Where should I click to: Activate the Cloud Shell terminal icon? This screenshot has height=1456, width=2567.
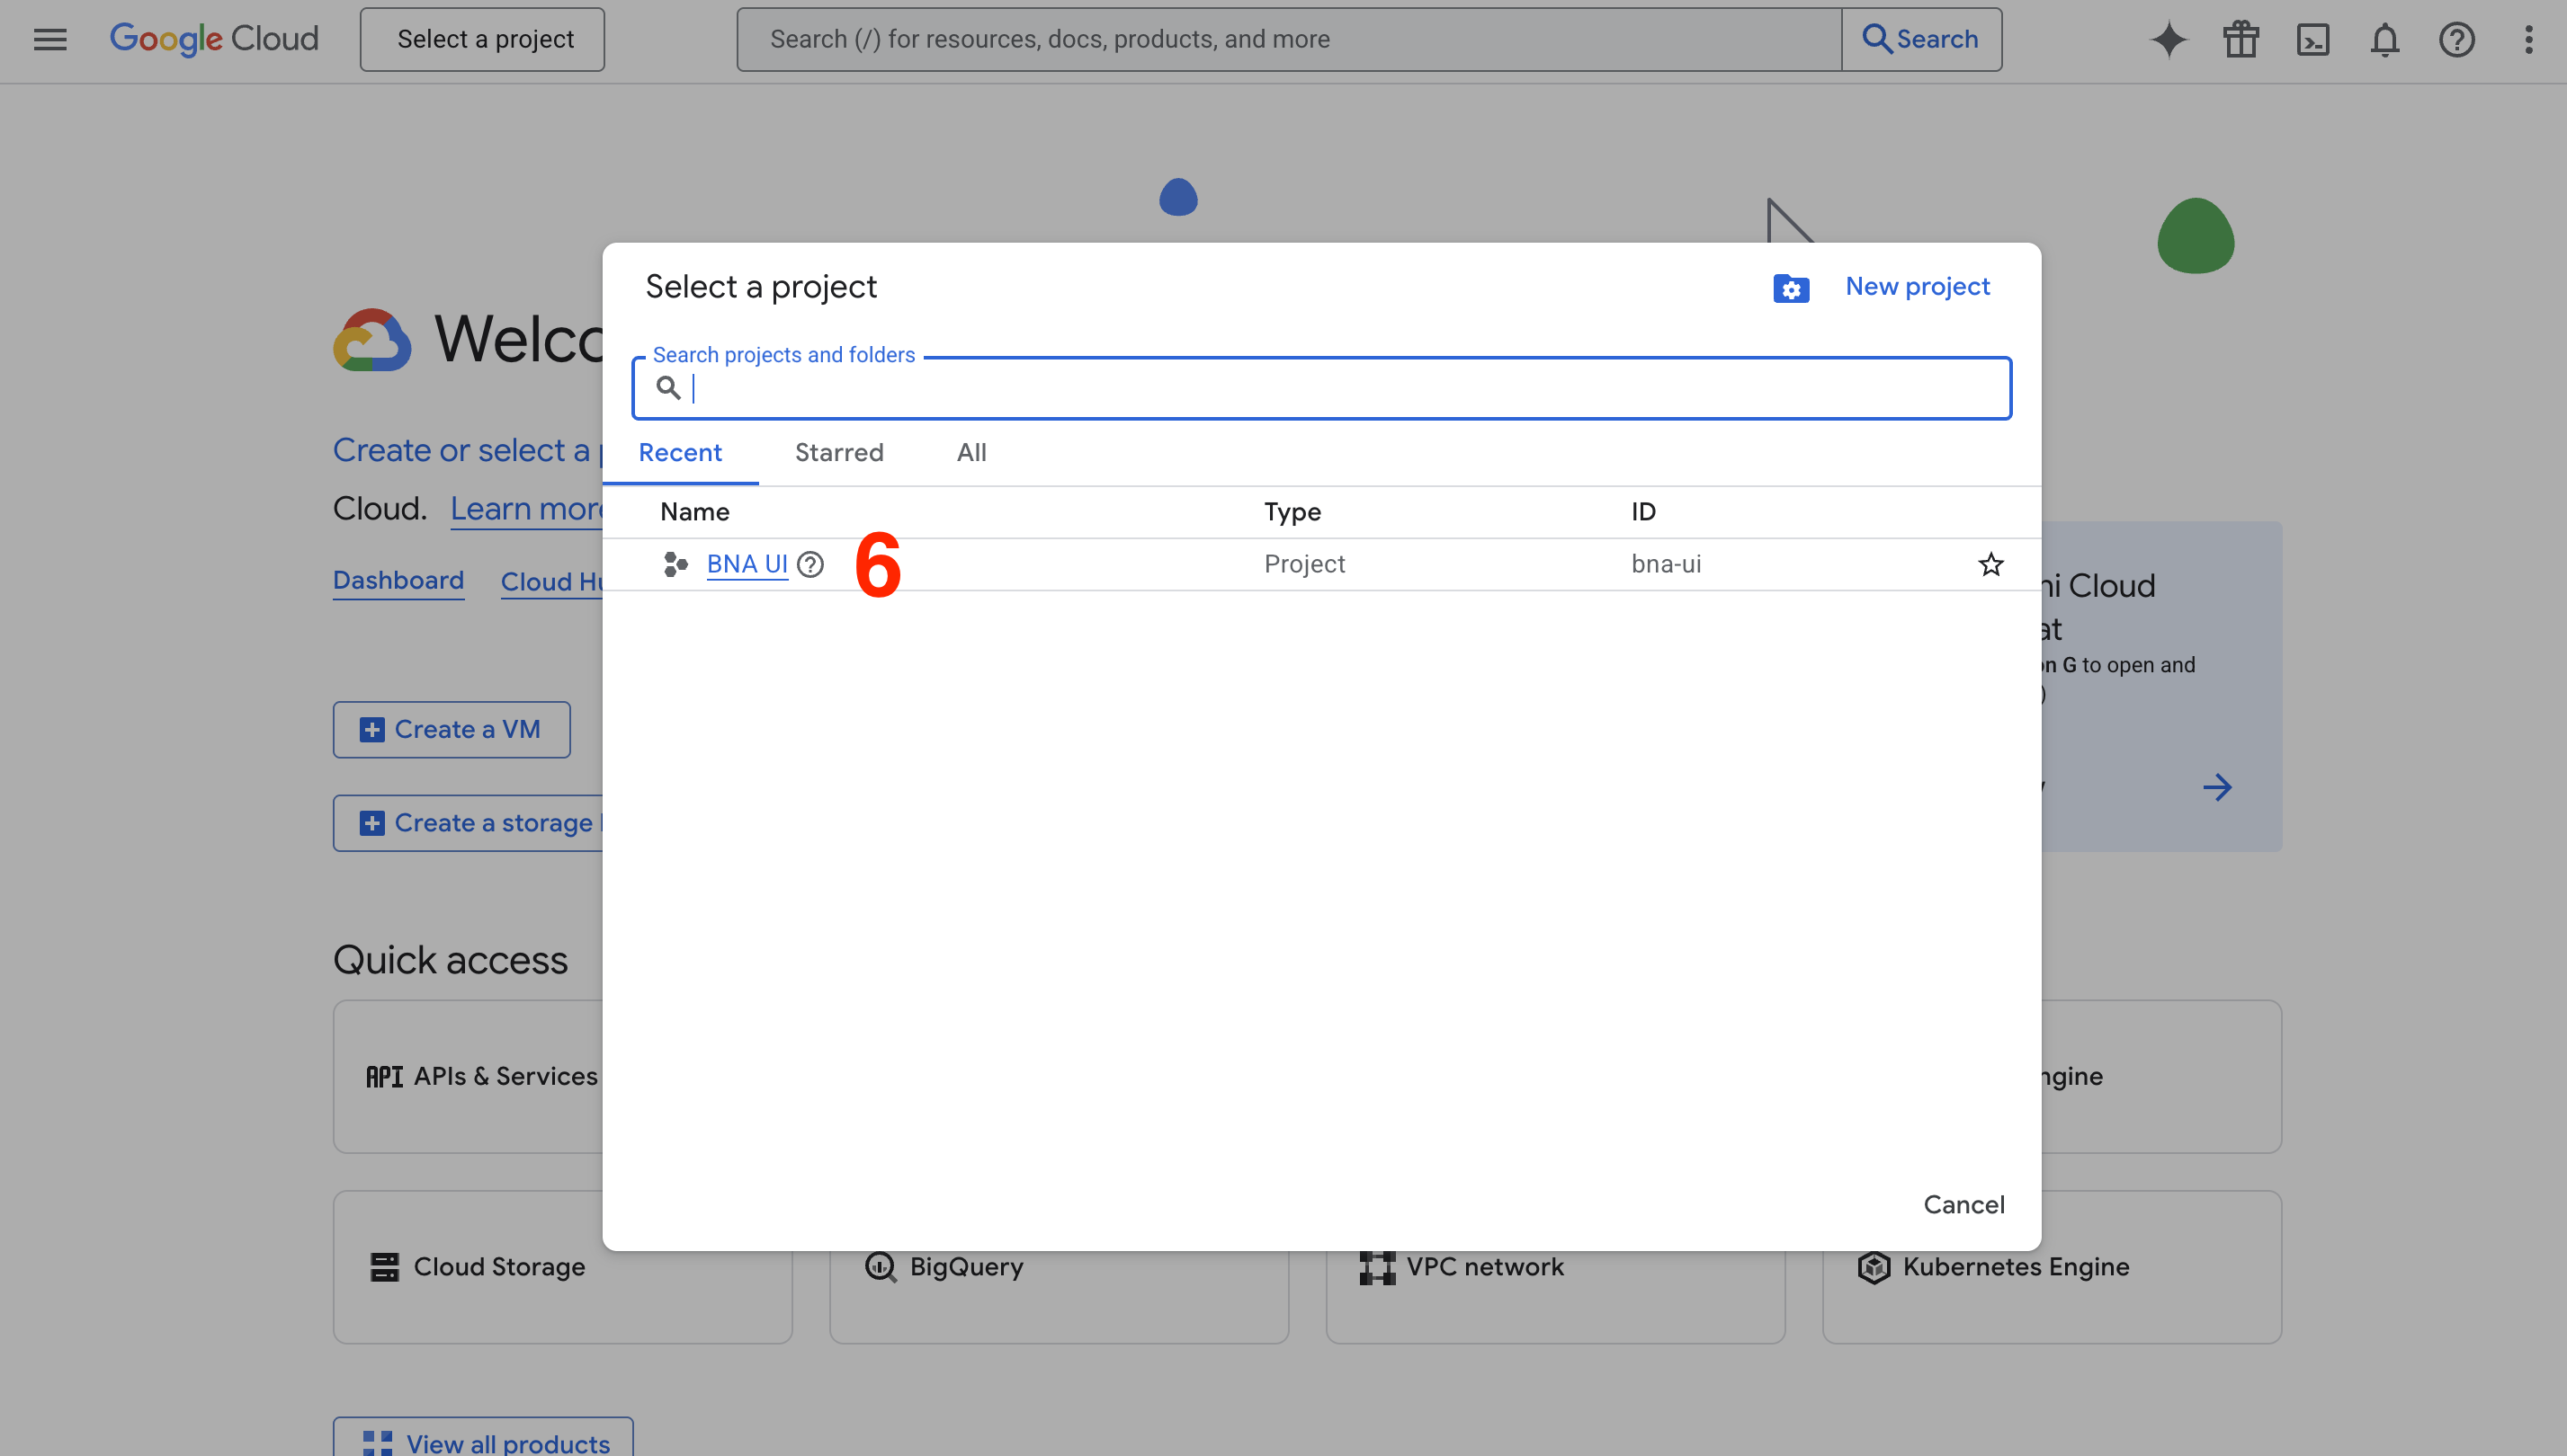point(2312,39)
